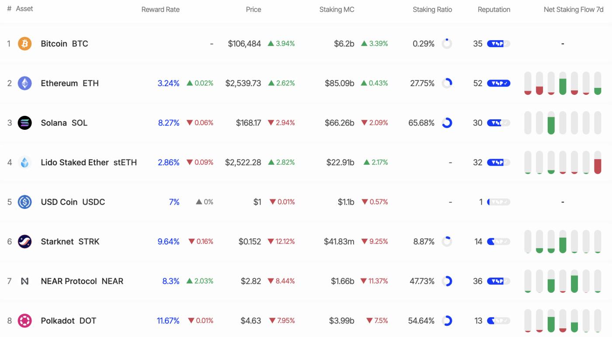
Task: Toggle the VSP badge on the USD Coin row
Action: (x=498, y=202)
